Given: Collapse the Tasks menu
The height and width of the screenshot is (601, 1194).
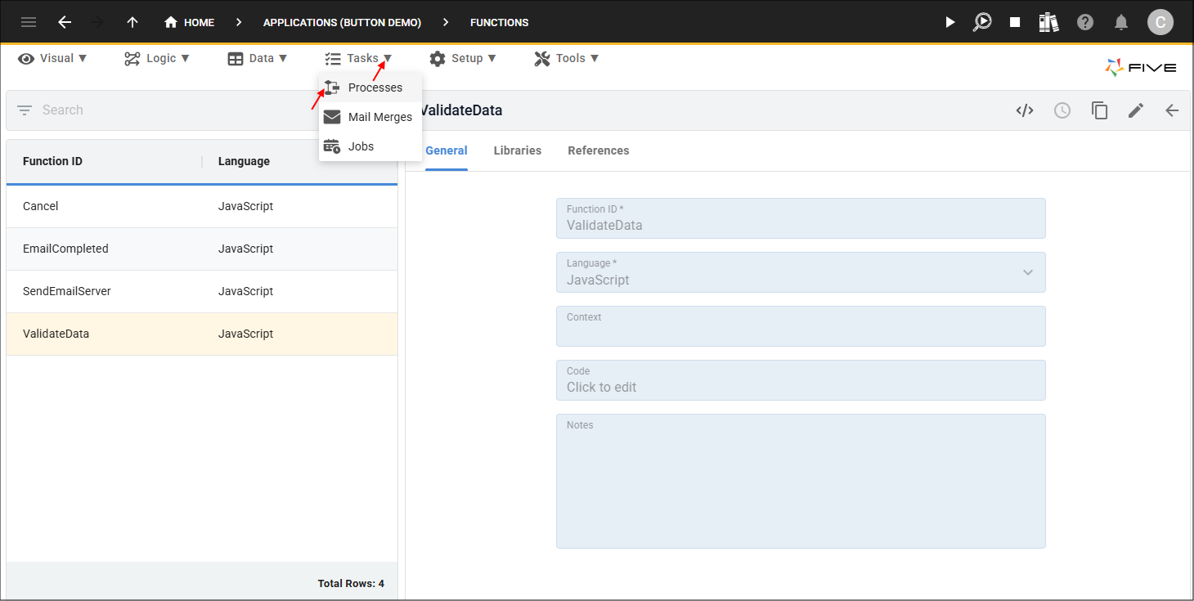Looking at the screenshot, I should (x=358, y=58).
